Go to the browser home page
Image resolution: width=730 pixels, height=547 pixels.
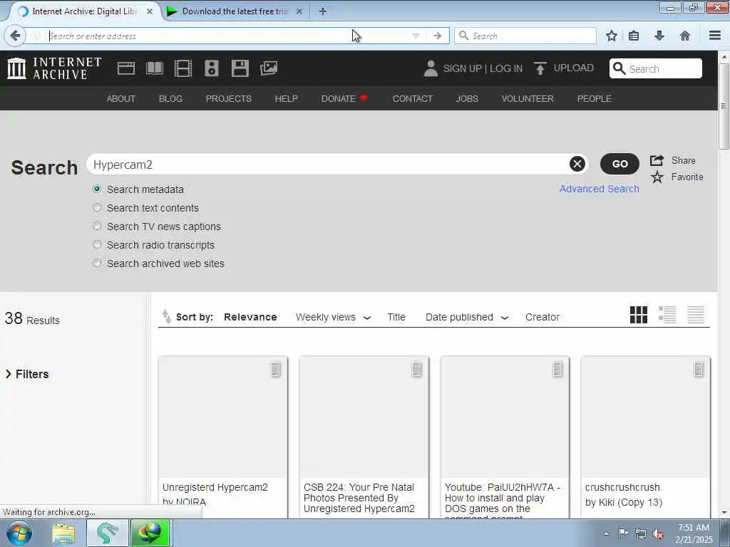pos(685,36)
